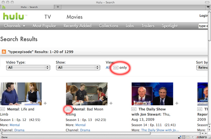Click the Done status text
Screen dimensions: 211x139
click(x=5, y=137)
